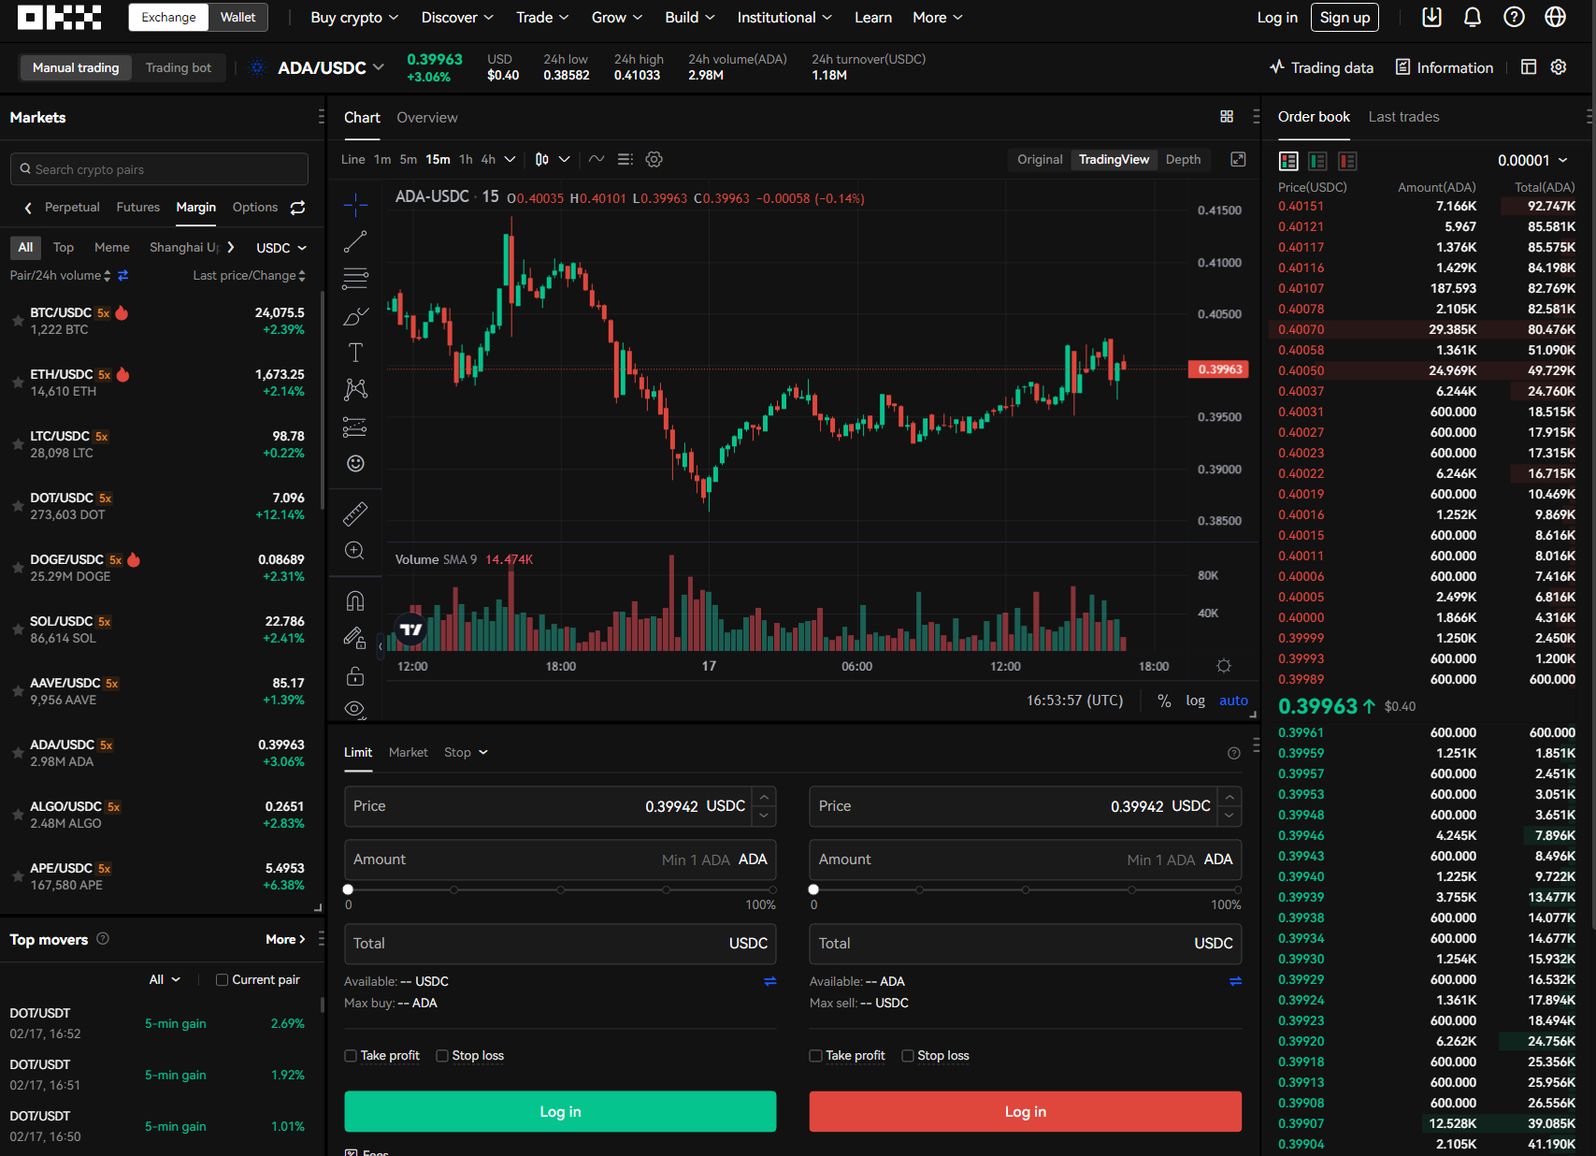Open Information link
Screen dimensions: 1596x1156
[1445, 67]
